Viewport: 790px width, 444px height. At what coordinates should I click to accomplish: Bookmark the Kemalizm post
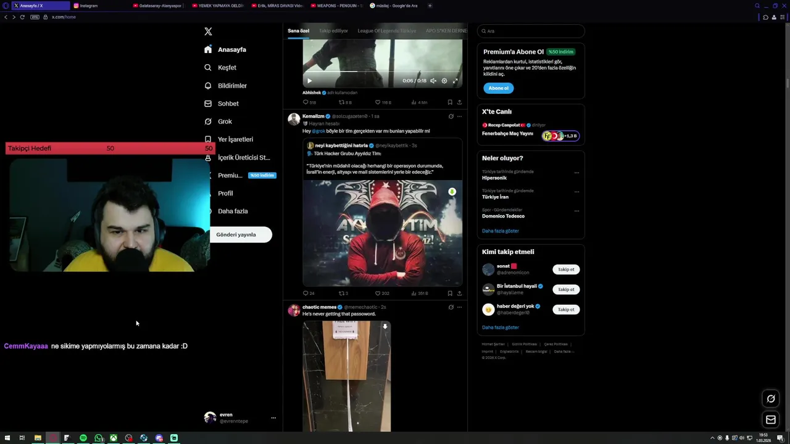click(450, 294)
